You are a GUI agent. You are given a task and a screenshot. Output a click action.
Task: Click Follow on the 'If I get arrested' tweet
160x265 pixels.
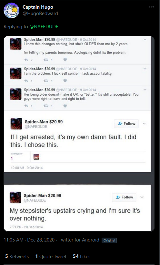[x=126, y=124]
